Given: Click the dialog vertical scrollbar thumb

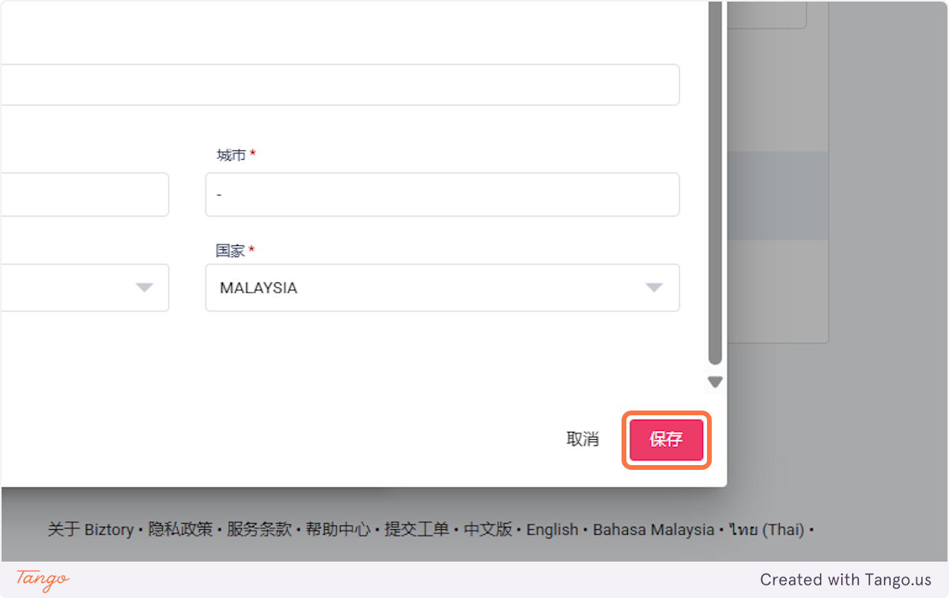Looking at the screenshot, I should (x=715, y=182).
